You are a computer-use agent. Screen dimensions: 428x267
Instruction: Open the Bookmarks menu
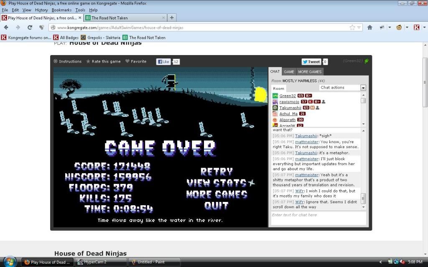(61, 10)
